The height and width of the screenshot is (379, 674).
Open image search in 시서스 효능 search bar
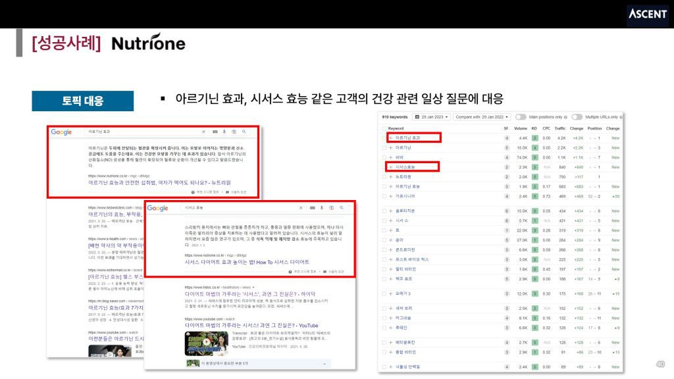332,208
